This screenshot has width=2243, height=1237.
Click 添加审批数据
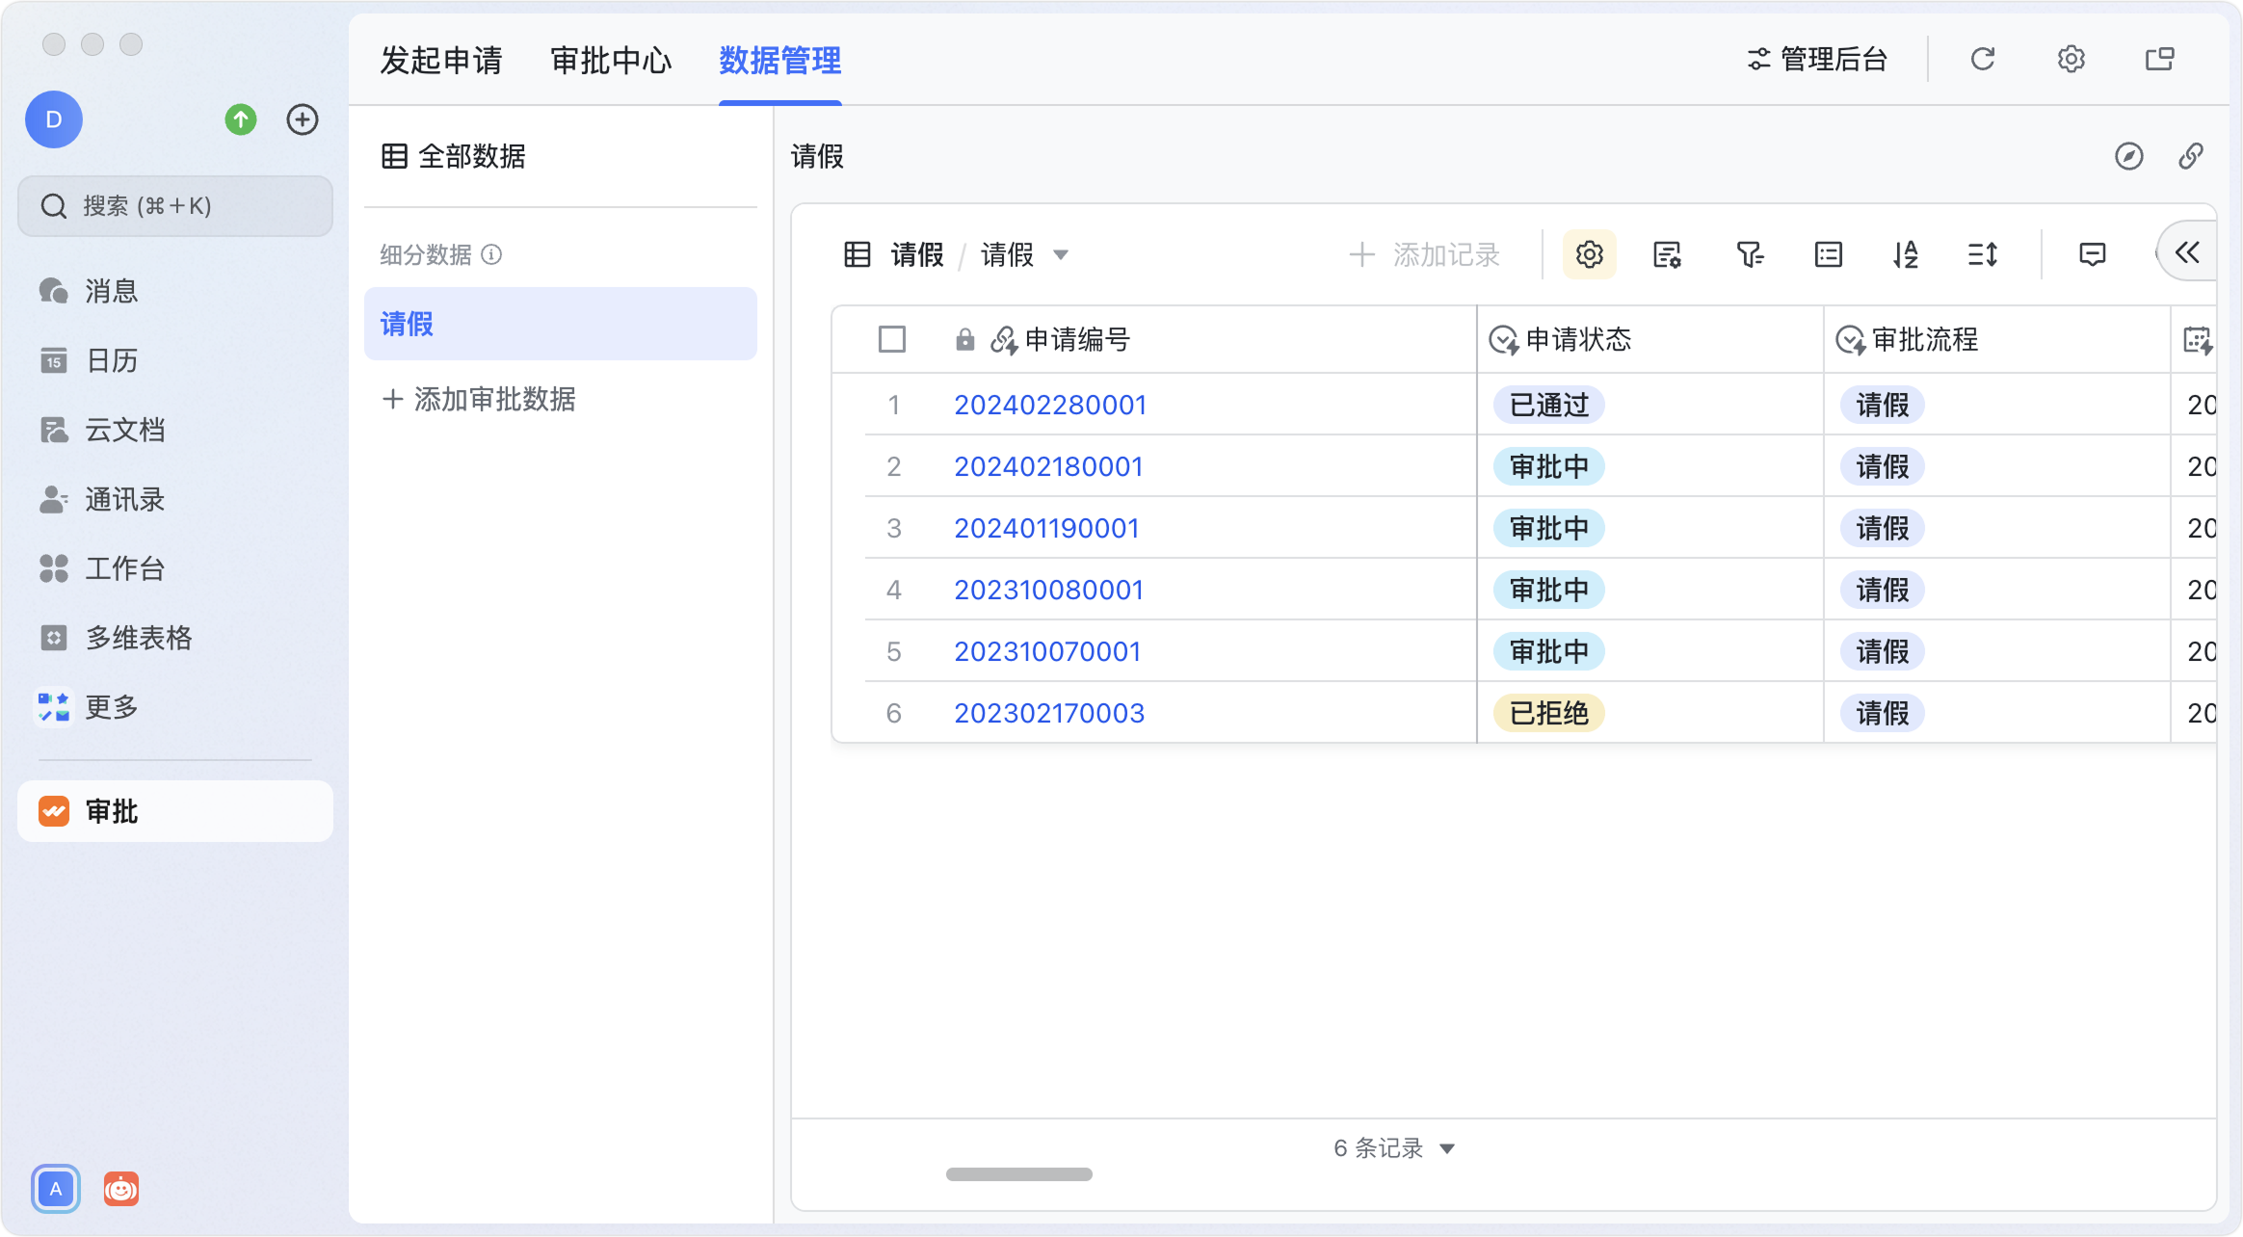click(x=479, y=399)
